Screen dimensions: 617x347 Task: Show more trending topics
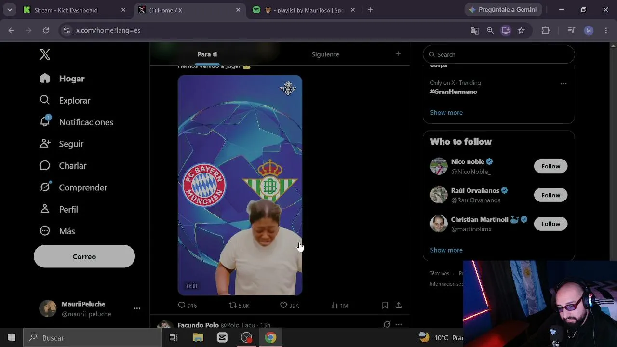click(446, 112)
